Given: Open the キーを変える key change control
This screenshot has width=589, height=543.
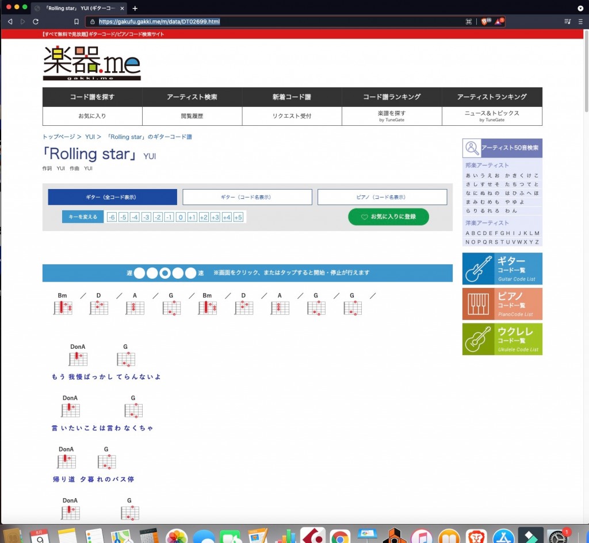Looking at the screenshot, I should [82, 217].
